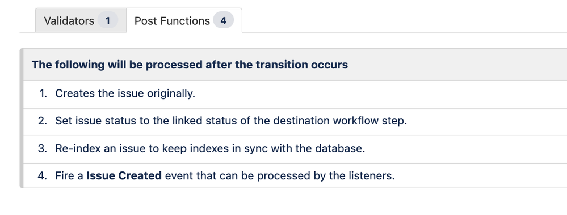Select the "Fire a Issue Created event" row
Screen dimensions: 567x215
(295, 176)
